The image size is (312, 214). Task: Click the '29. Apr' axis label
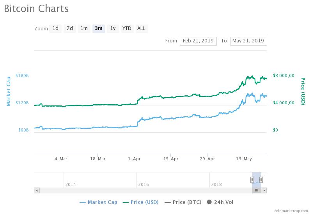click(207, 159)
